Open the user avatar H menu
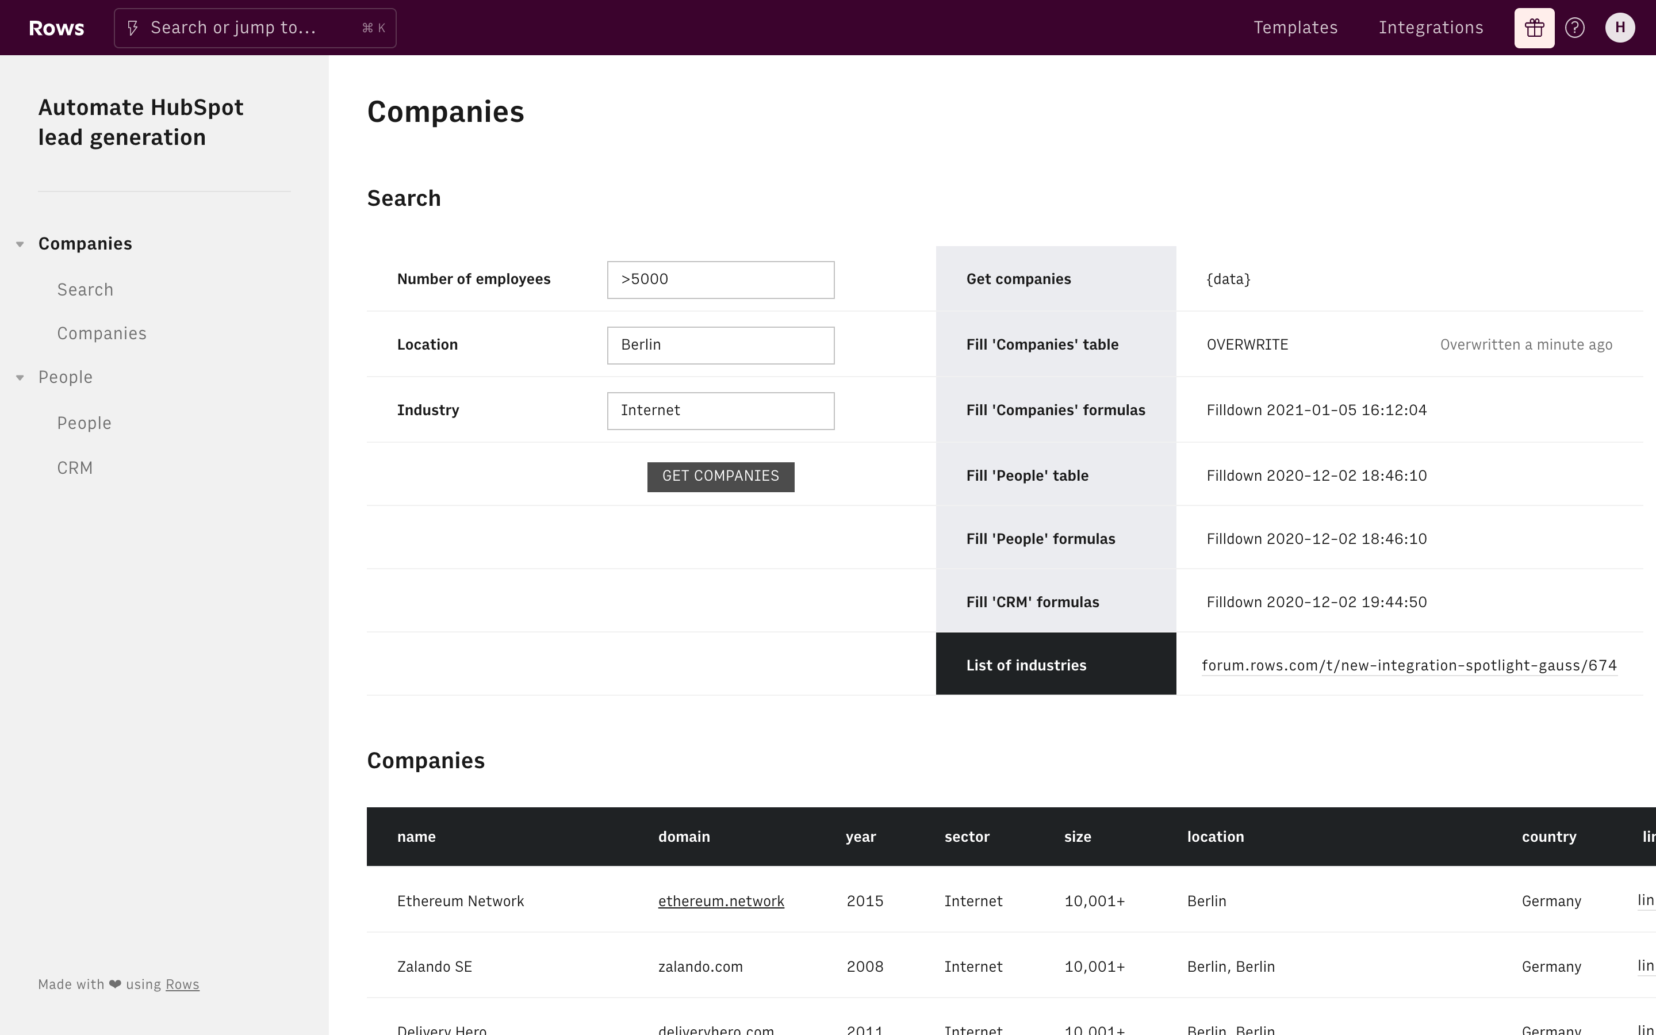Screen dimensions: 1656x1035 [1620, 28]
